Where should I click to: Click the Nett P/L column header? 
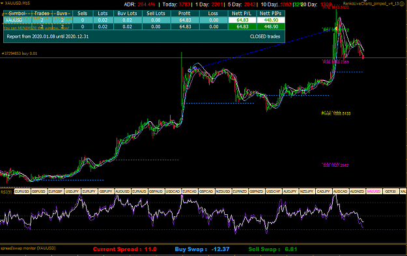tap(242, 14)
